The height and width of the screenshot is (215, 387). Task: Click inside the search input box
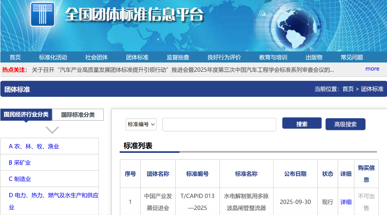pyautogui.click(x=219, y=124)
